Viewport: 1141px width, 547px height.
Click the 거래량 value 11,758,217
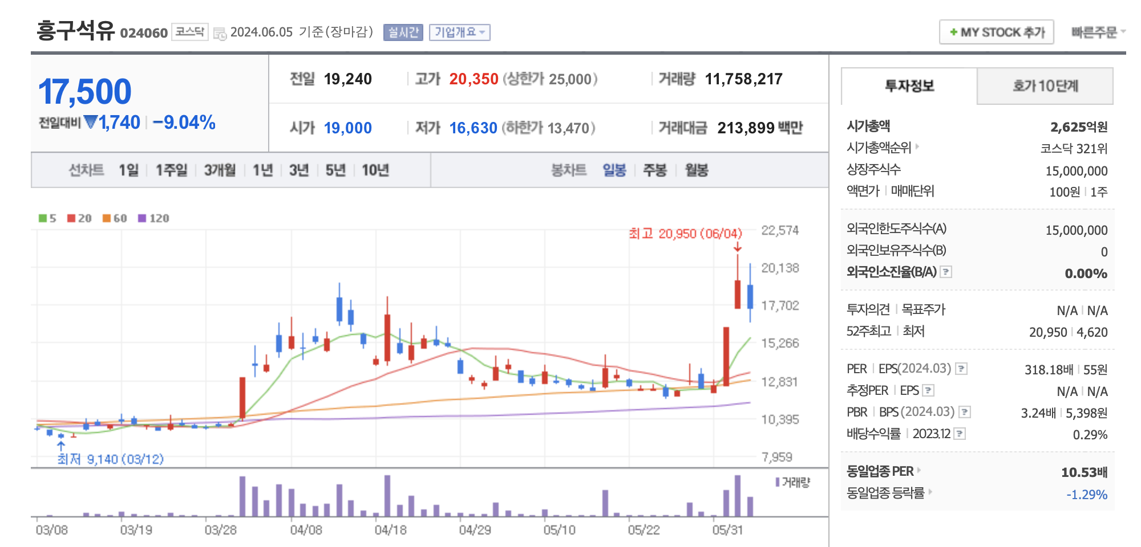(x=743, y=79)
